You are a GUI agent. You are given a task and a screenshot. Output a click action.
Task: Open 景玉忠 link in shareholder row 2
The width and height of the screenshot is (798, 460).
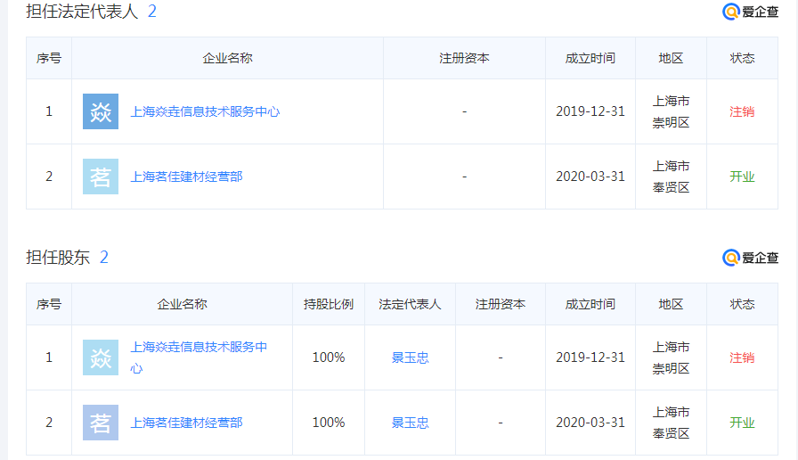pyautogui.click(x=411, y=423)
